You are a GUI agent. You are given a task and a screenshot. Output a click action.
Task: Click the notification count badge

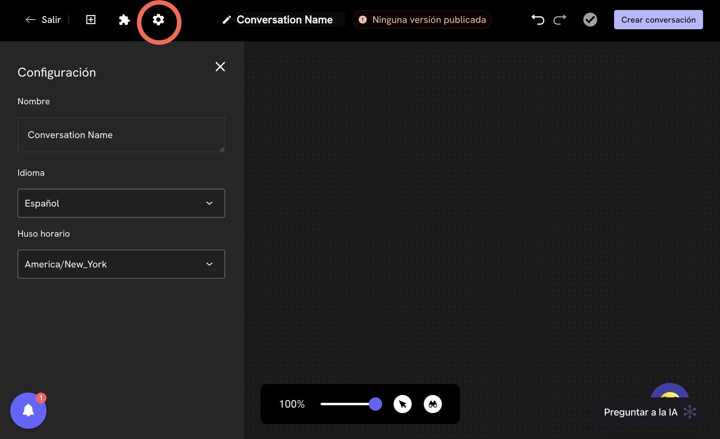tap(41, 398)
